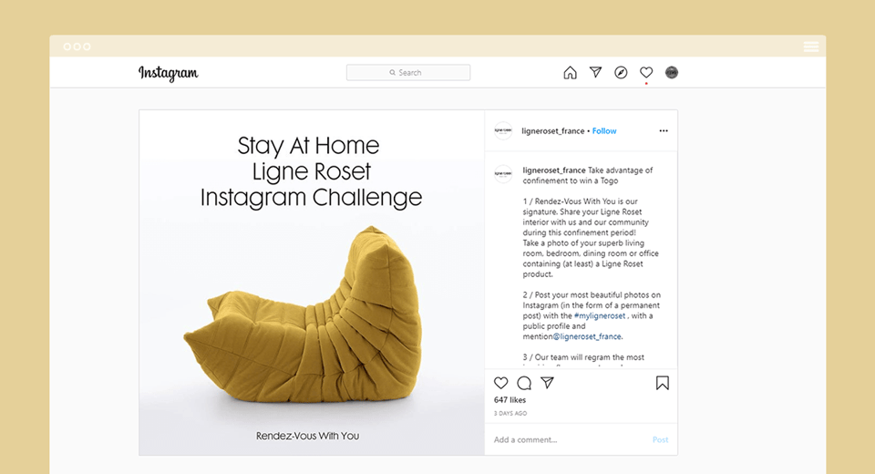Share post with paper plane icon below caption
The height and width of the screenshot is (474, 875).
pos(548,383)
